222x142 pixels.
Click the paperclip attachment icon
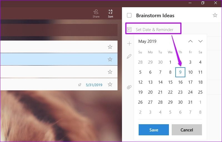[x=129, y=87]
